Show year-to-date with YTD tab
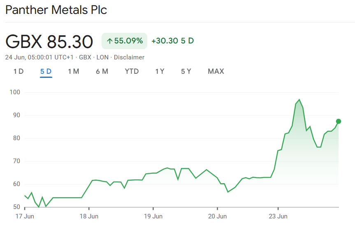Screen dimensions: 355x227 tap(132, 71)
